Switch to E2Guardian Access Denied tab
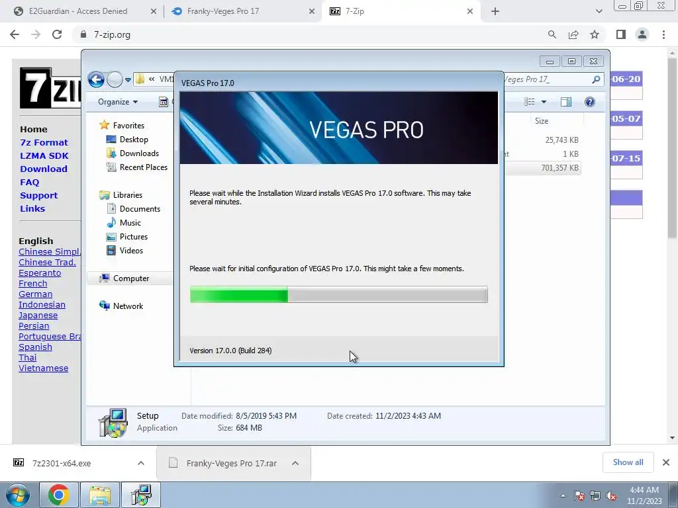Image resolution: width=678 pixels, height=508 pixels. click(78, 11)
